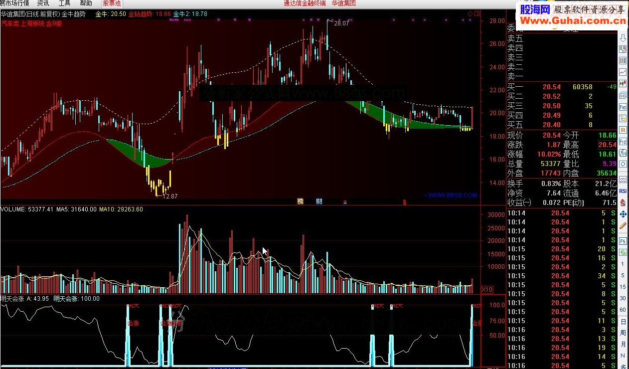Screen dimensions: 629x369
Task: Click the 换手 0.83% value
Action: (552, 184)
